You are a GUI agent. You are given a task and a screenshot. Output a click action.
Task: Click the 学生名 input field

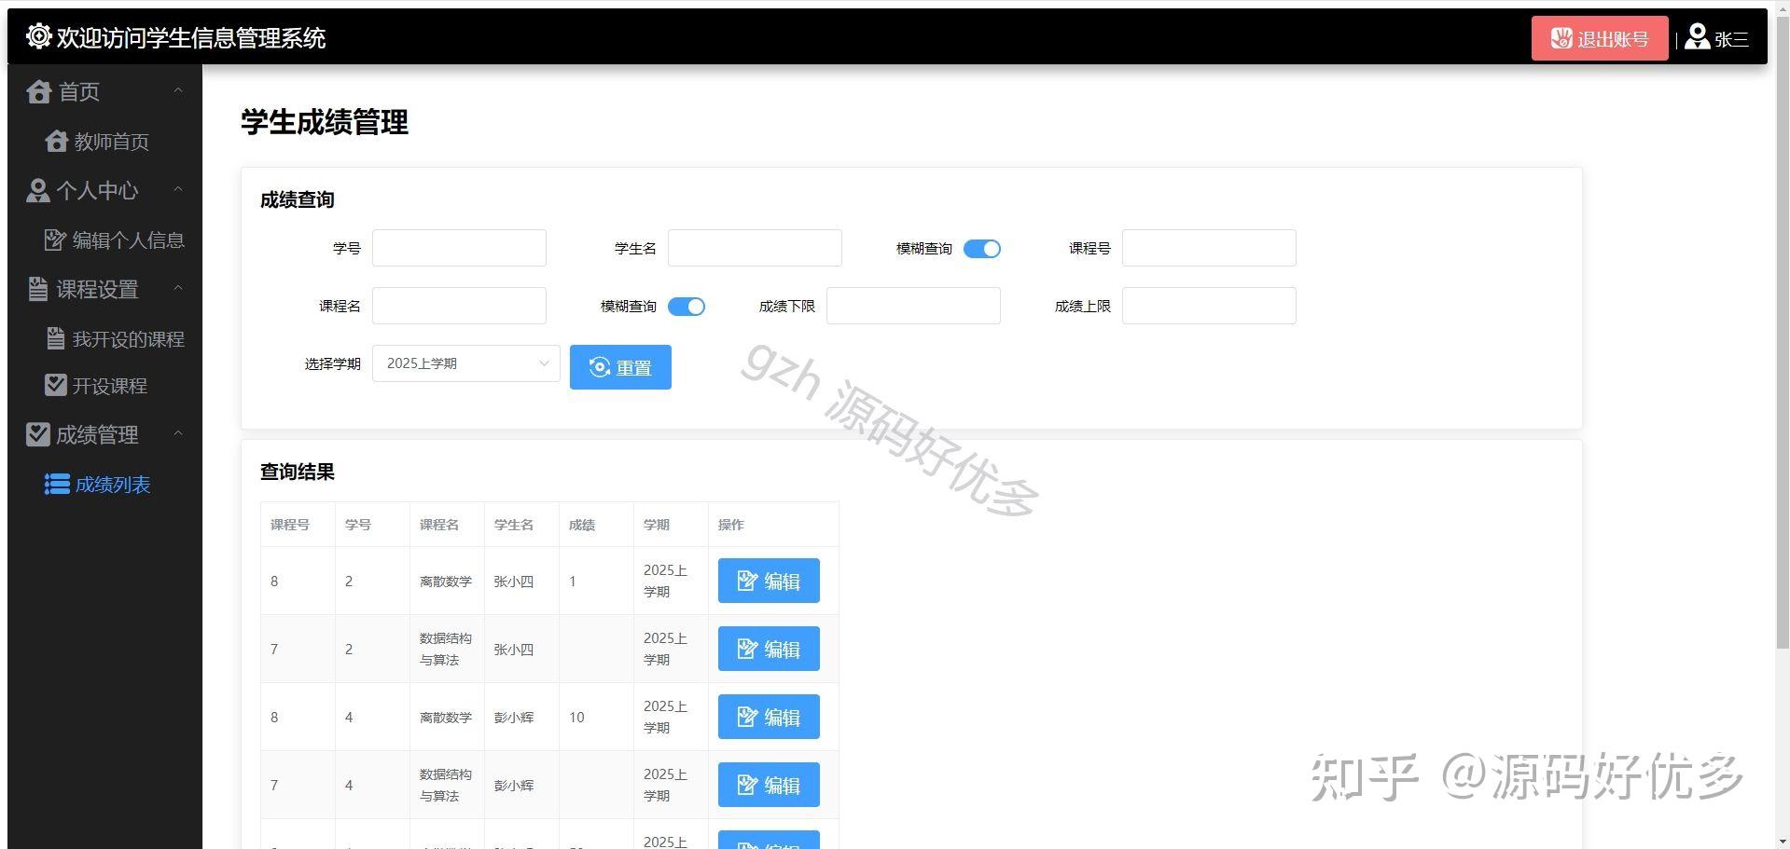point(755,248)
